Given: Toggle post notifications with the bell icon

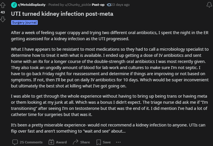Looking at the screenshot, I should tap(209, 5).
